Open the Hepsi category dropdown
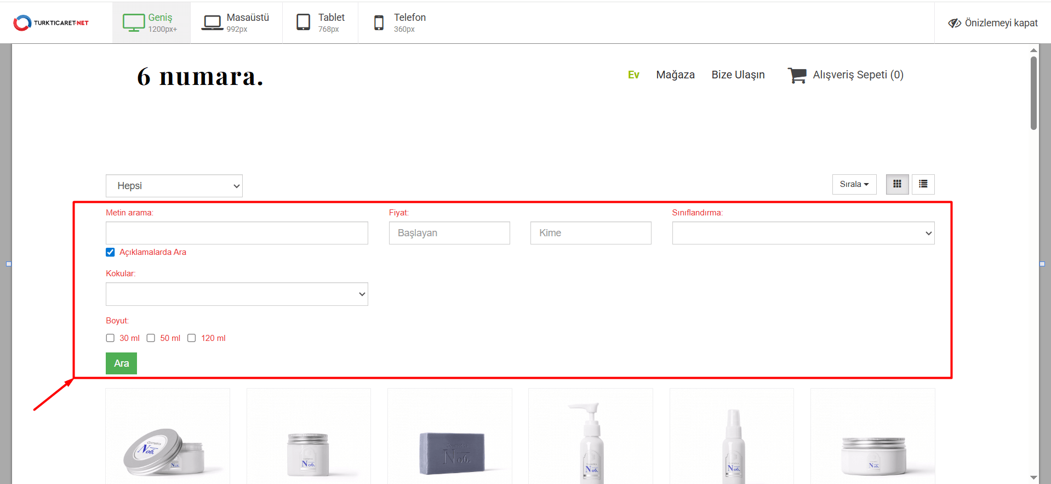Viewport: 1051px width, 484px height. tap(174, 186)
